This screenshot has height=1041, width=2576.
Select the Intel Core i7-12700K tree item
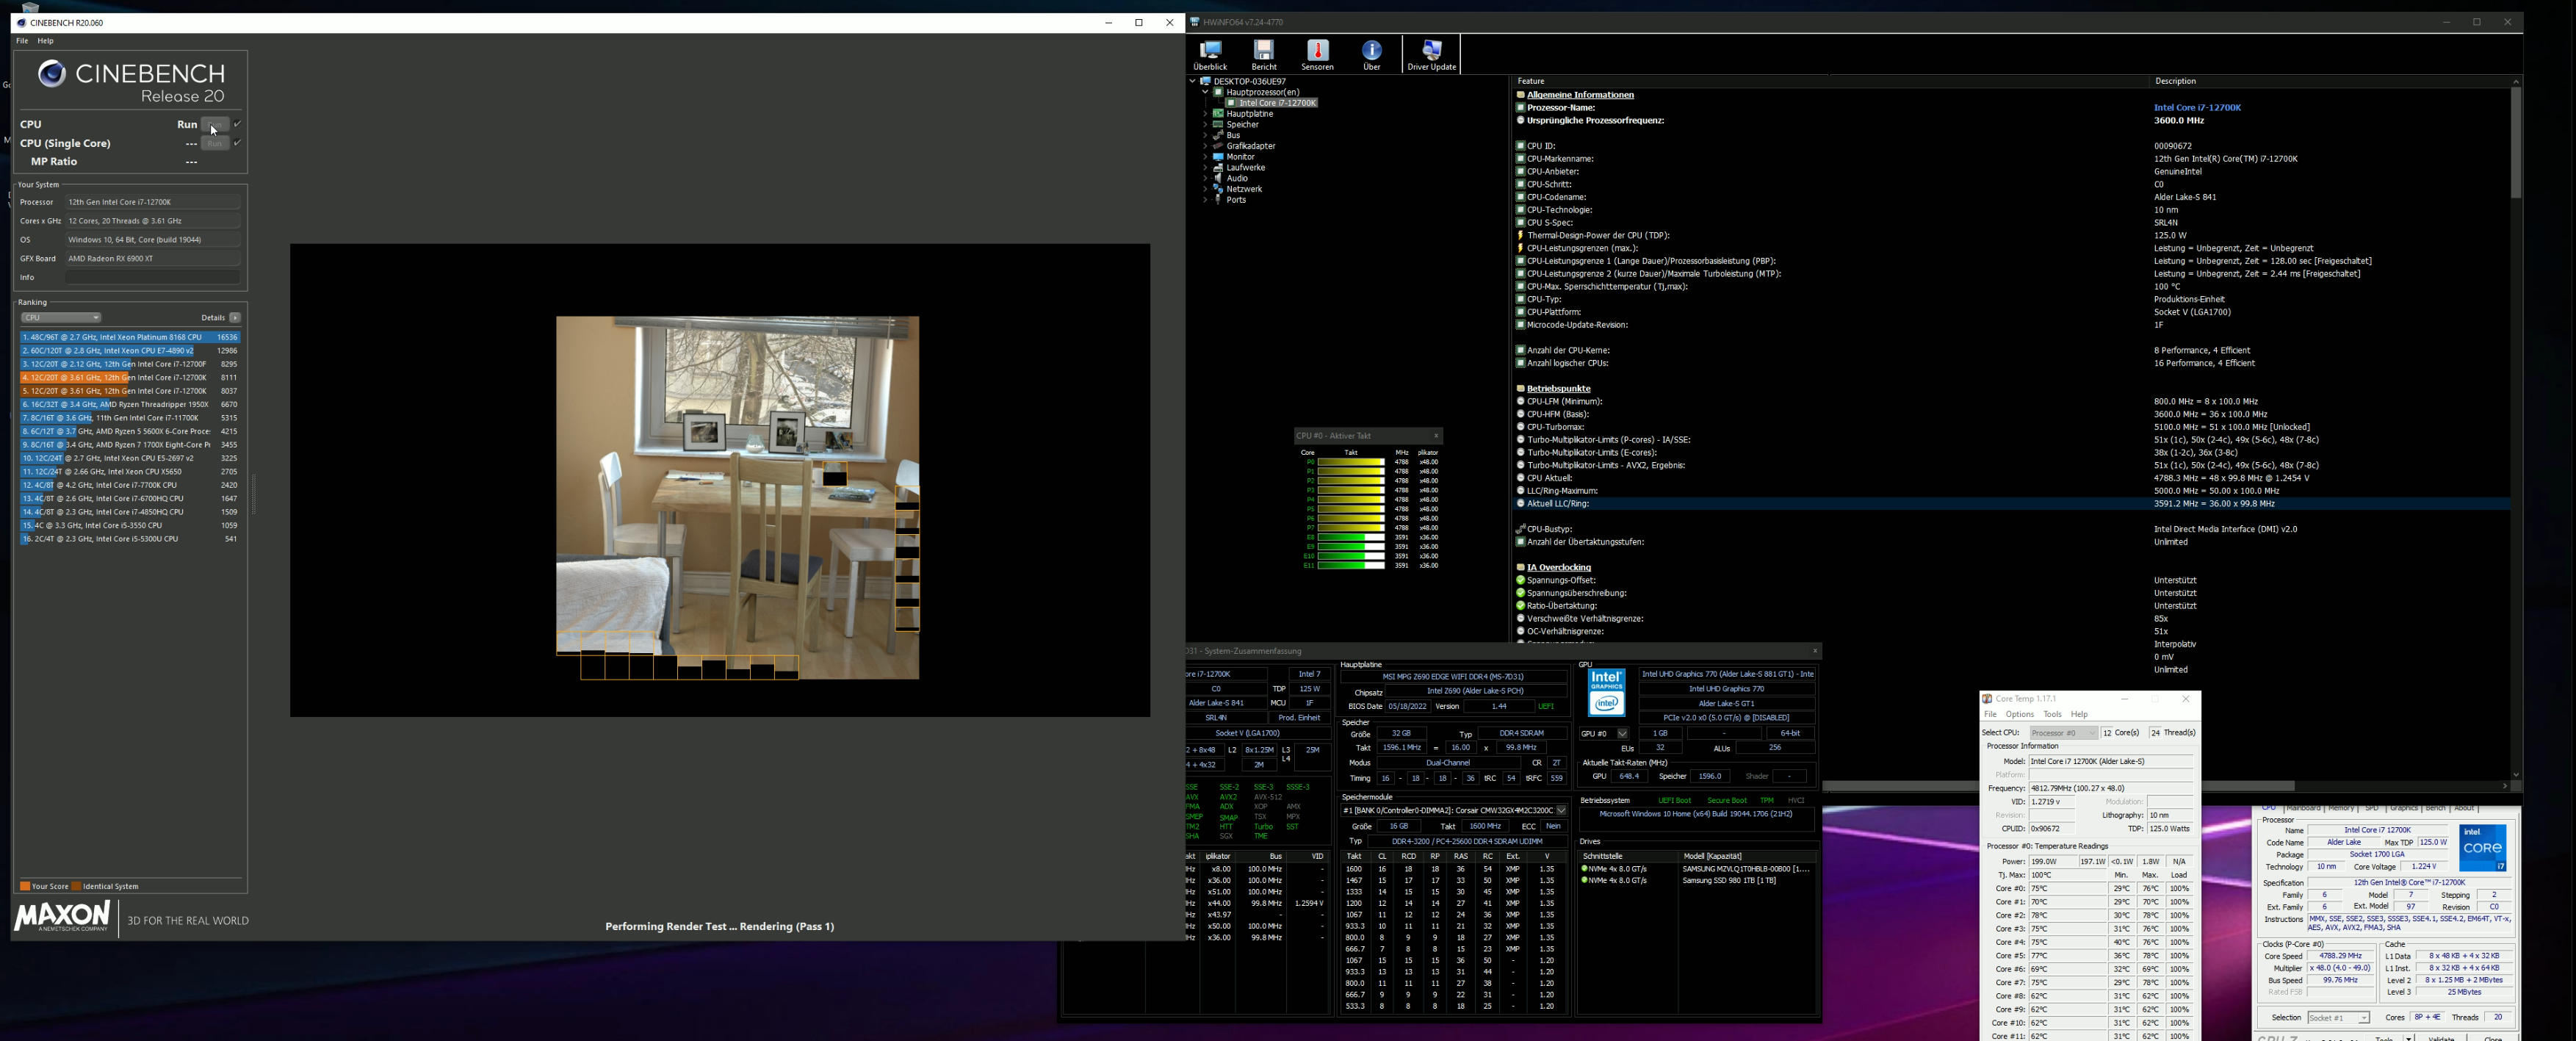point(1277,103)
